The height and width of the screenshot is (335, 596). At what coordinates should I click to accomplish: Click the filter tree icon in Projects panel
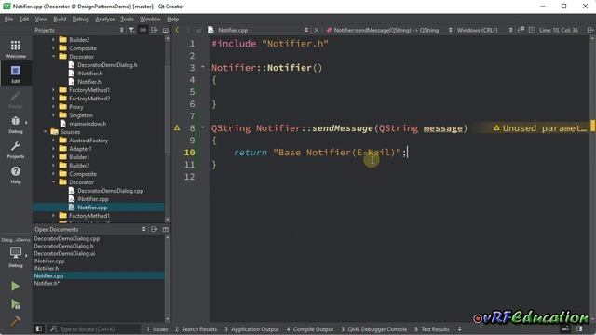131,30
